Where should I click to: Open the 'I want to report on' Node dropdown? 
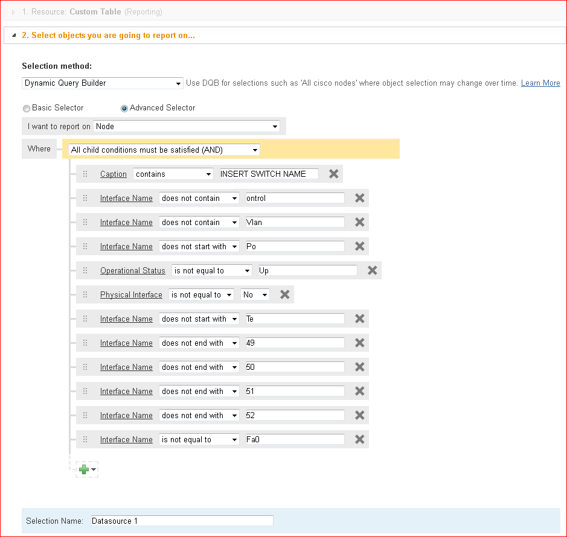click(x=187, y=126)
